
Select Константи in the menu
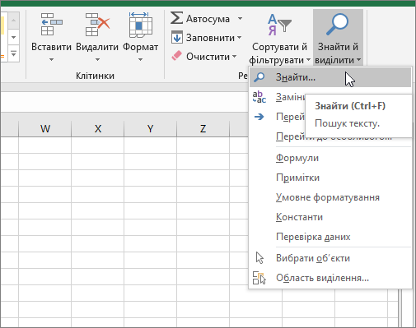pyautogui.click(x=330, y=217)
